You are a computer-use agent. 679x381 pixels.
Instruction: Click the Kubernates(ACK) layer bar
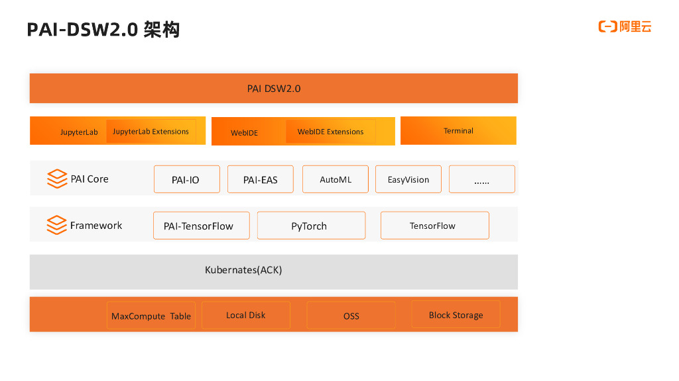(x=274, y=272)
